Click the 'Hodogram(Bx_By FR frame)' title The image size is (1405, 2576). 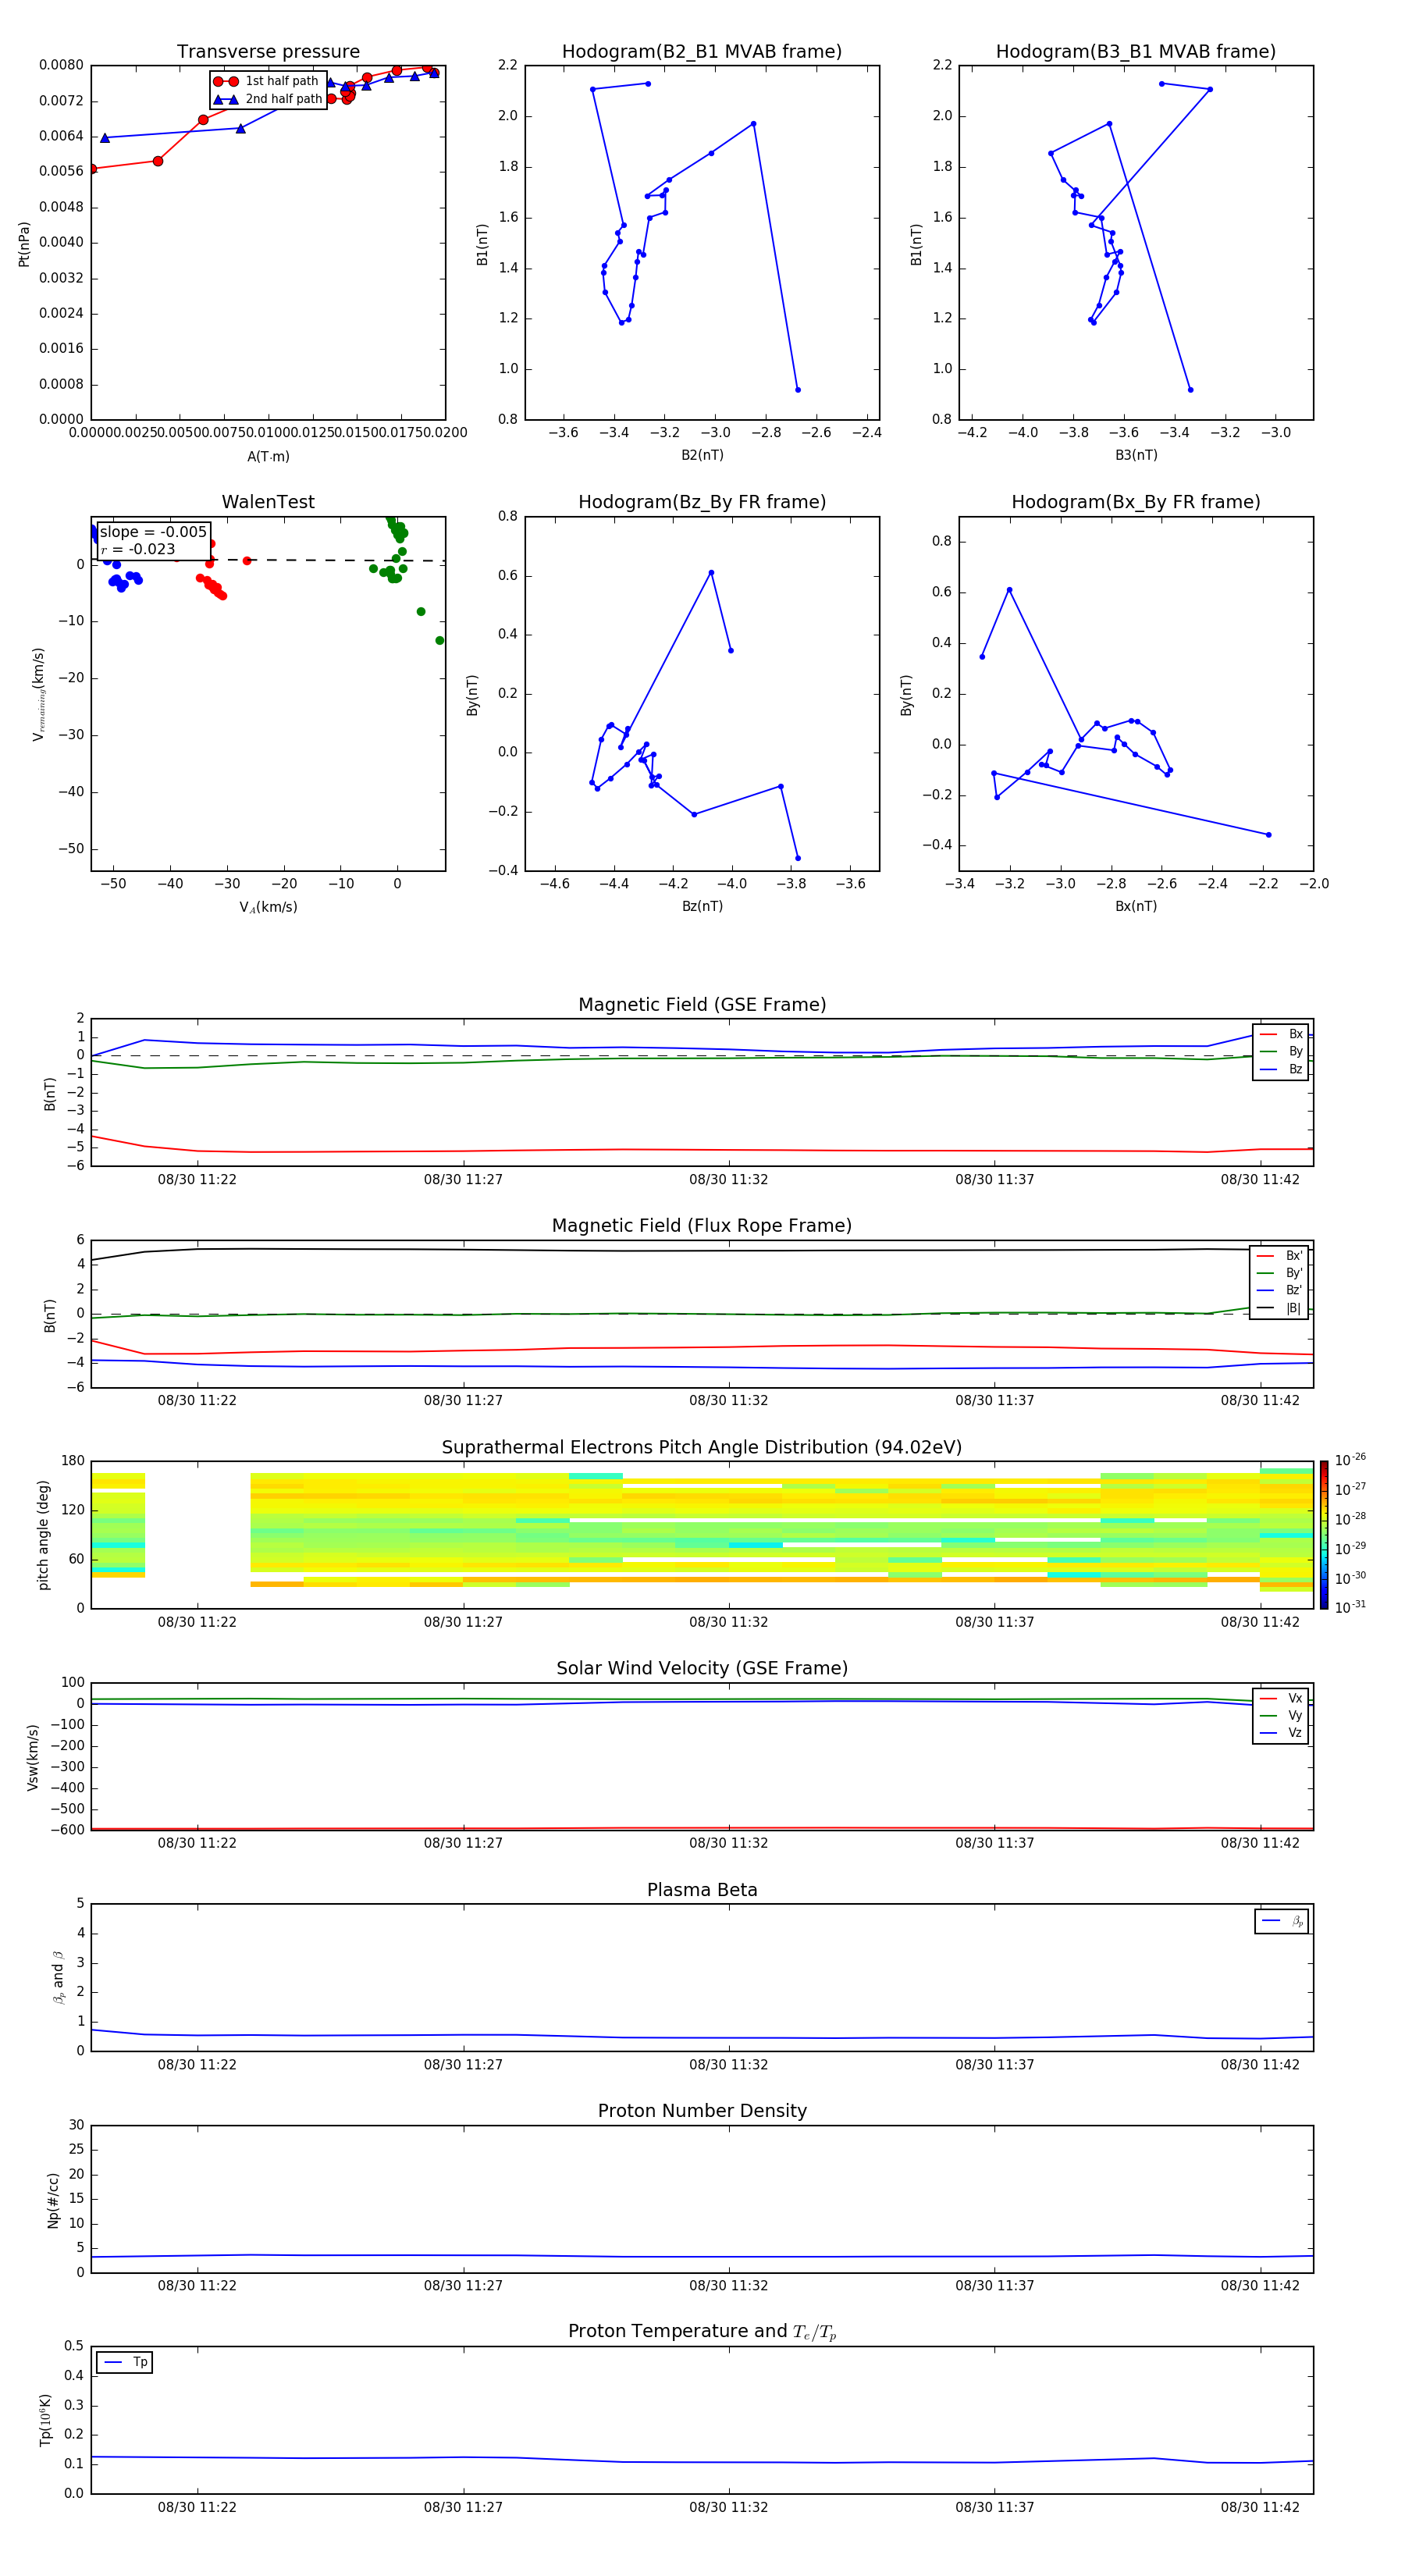(x=1136, y=502)
